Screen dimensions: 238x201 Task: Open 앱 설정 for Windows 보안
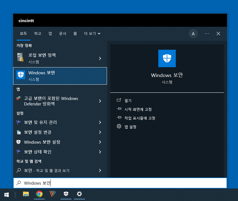(130, 127)
